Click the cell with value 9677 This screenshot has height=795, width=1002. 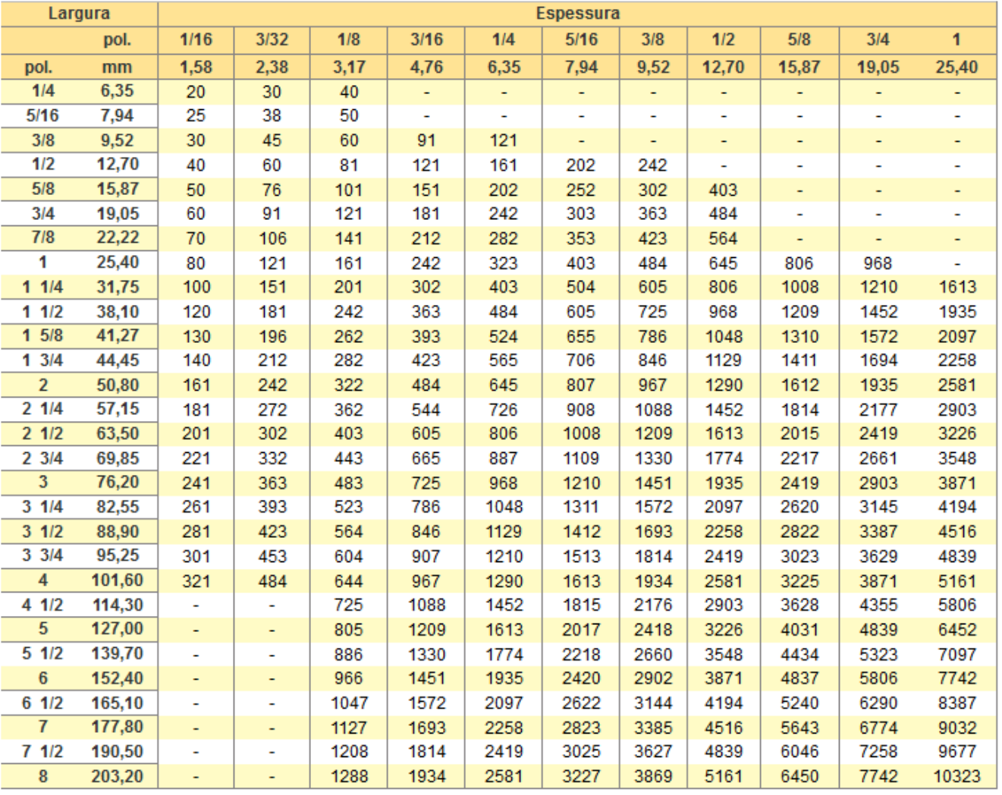click(x=956, y=752)
